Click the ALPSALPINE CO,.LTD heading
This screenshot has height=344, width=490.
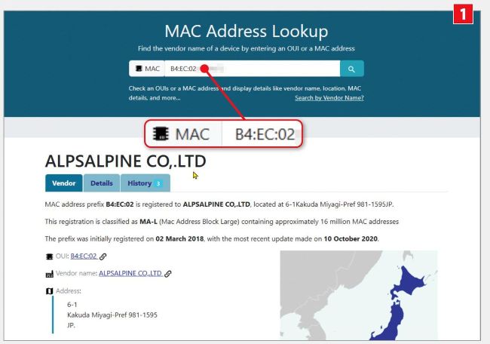[126, 161]
